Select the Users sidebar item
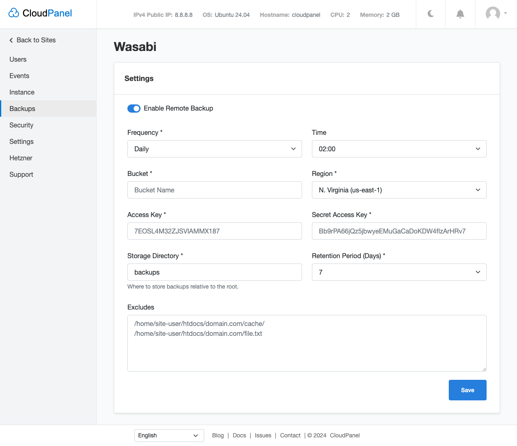517x446 pixels. [18, 59]
